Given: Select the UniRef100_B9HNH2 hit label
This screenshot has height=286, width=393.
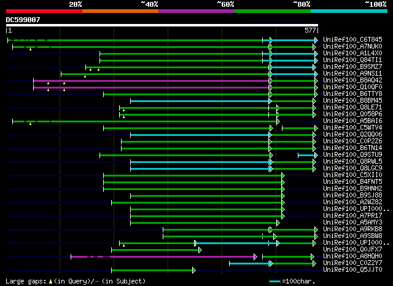Looking at the screenshot, I should click(352, 189).
